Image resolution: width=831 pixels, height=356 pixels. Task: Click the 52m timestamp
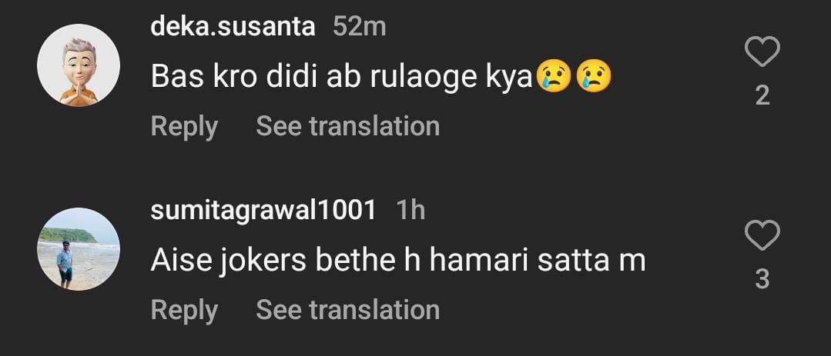[359, 27]
